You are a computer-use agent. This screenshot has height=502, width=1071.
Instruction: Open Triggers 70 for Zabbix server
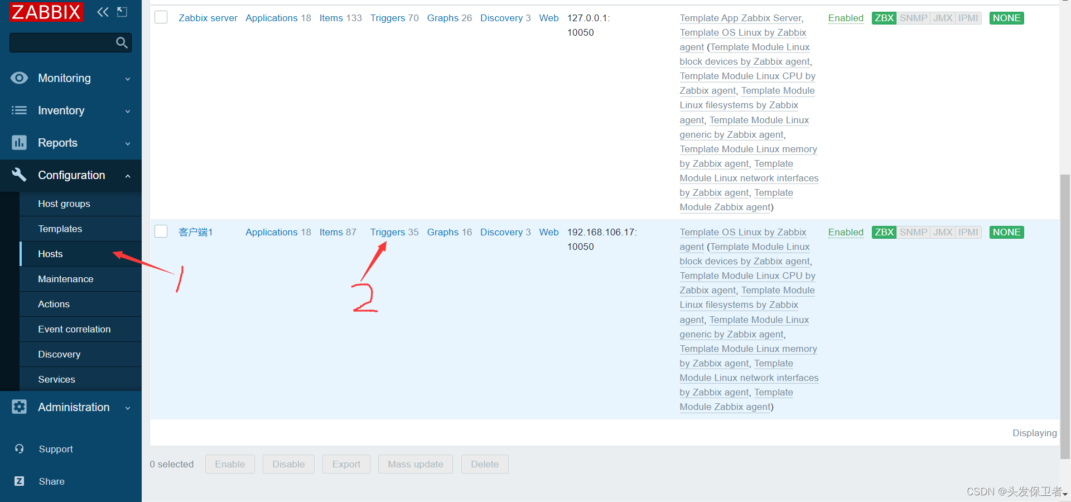tap(387, 18)
